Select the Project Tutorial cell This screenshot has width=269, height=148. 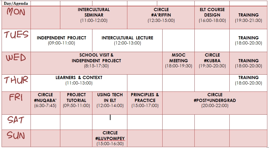(x=76, y=103)
